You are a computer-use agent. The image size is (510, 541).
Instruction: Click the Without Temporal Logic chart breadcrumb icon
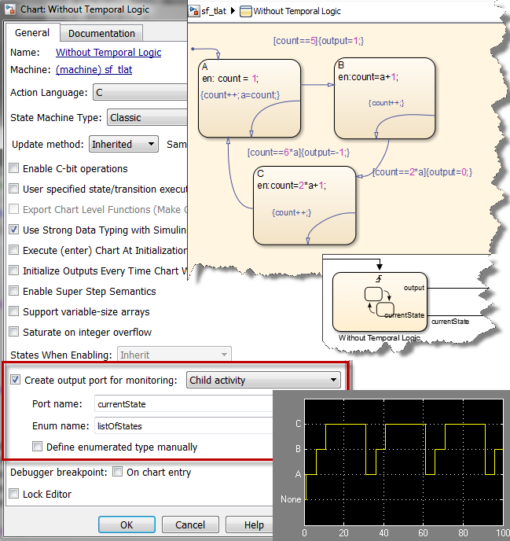(x=246, y=12)
